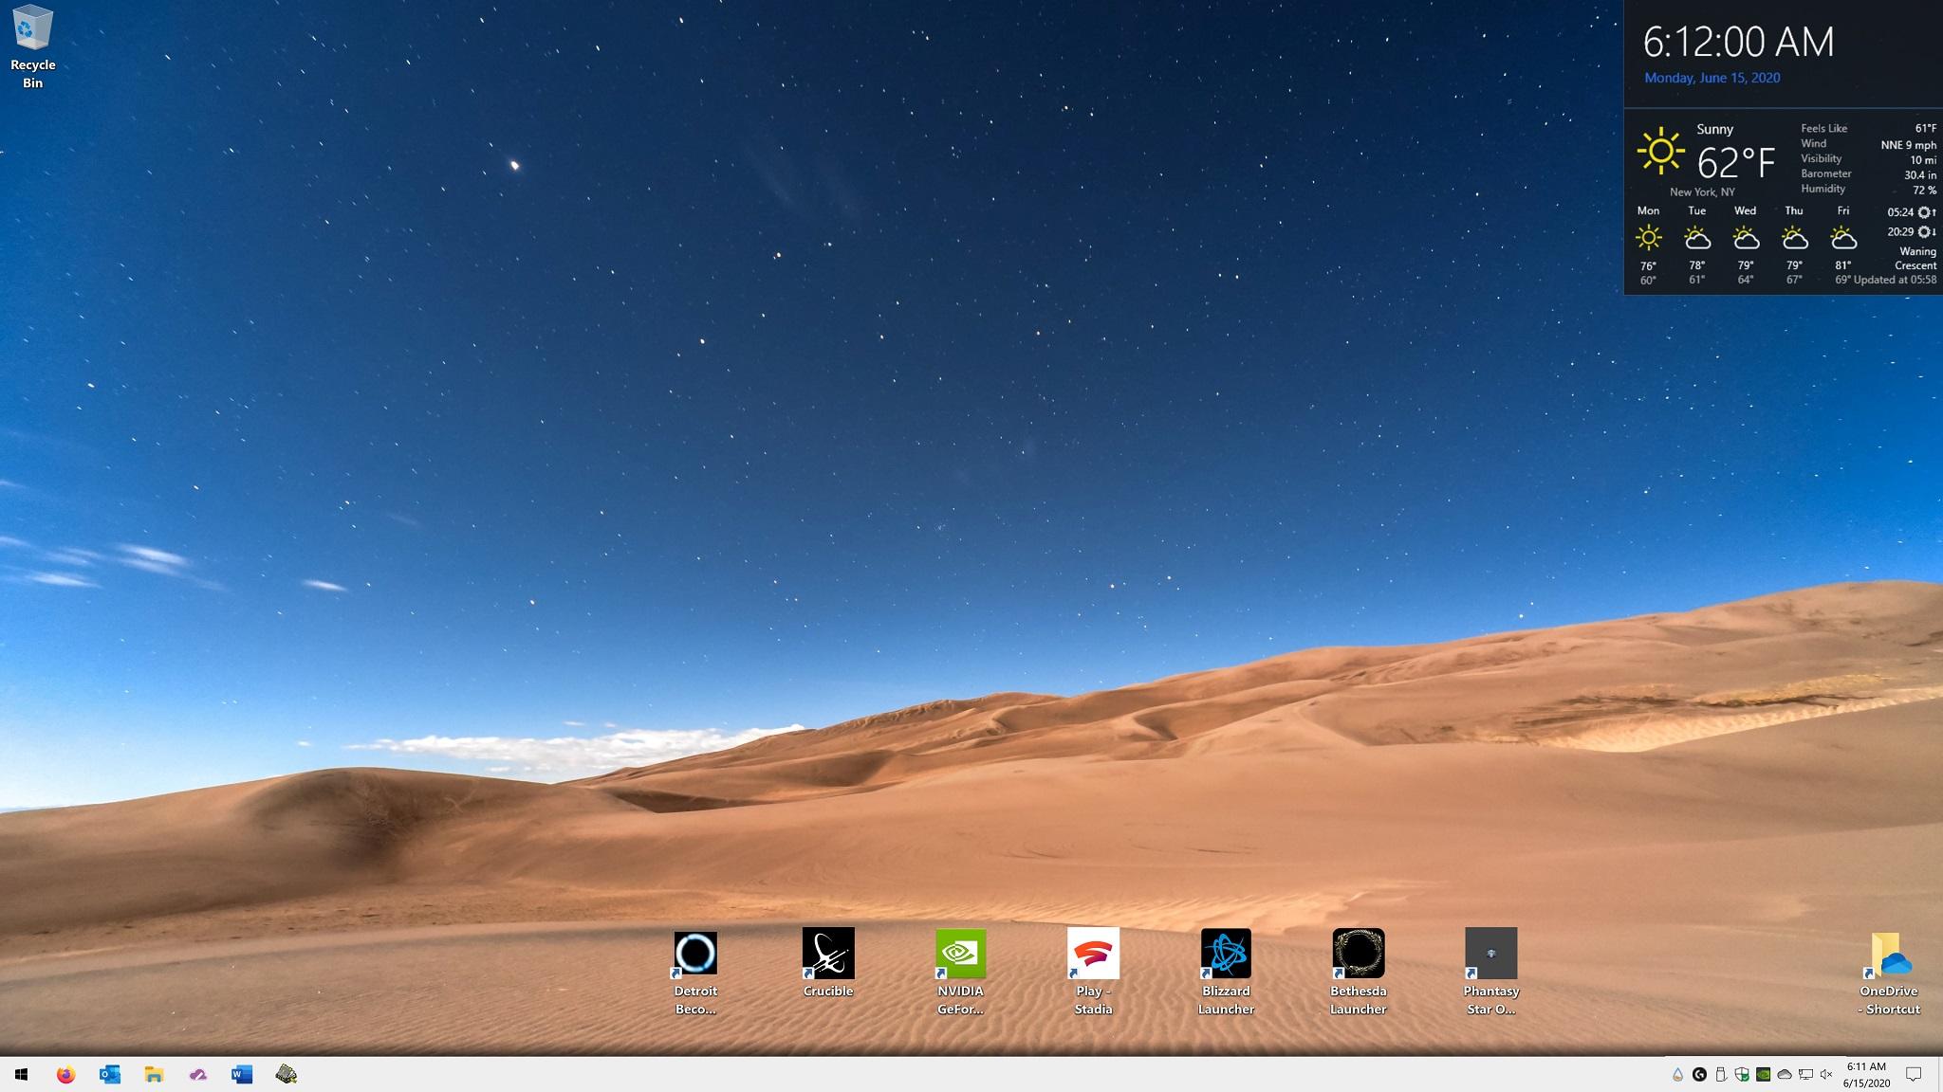Screen dimensions: 1943x1092
Task: Select the Detroit Become Human shortcut
Action: 695,954
